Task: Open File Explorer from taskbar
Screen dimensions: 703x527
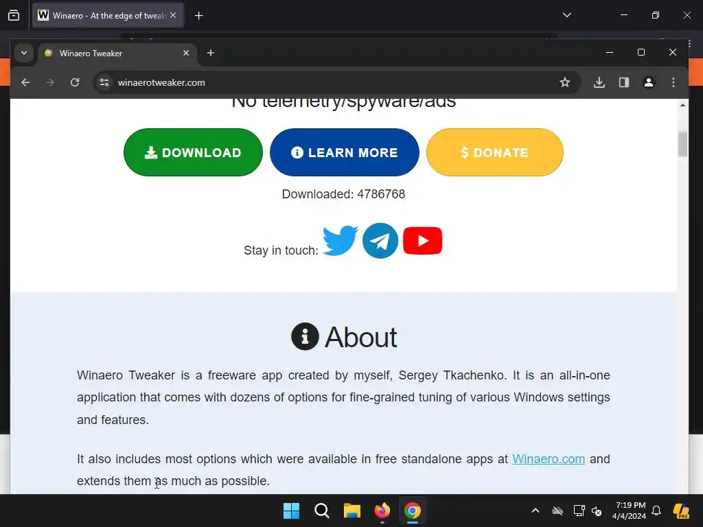Action: pos(352,511)
